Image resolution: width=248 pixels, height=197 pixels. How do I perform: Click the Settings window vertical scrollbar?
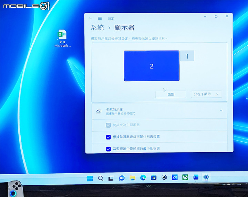click(x=232, y=56)
